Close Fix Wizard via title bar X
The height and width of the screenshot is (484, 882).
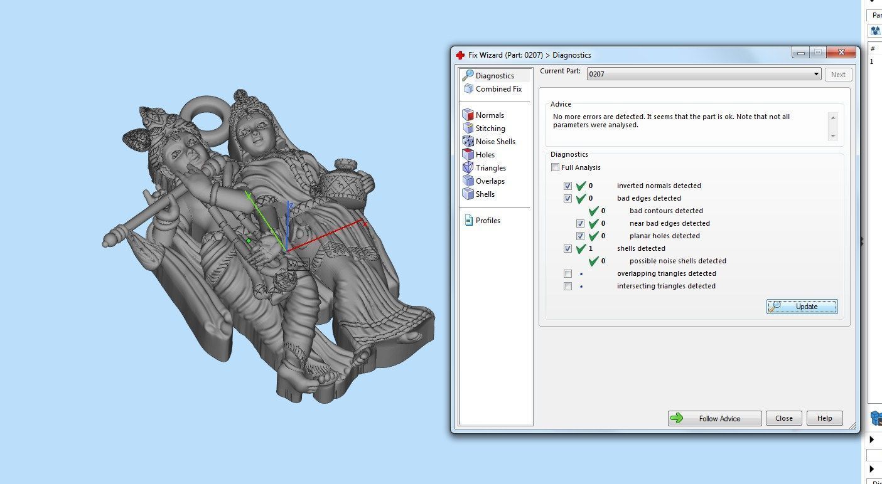click(842, 53)
